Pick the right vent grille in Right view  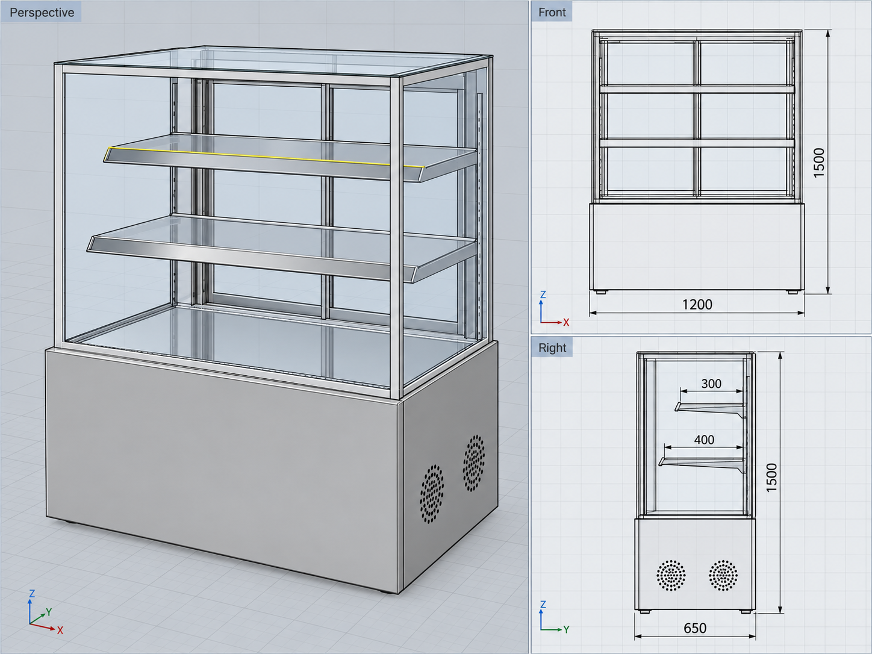723,575
